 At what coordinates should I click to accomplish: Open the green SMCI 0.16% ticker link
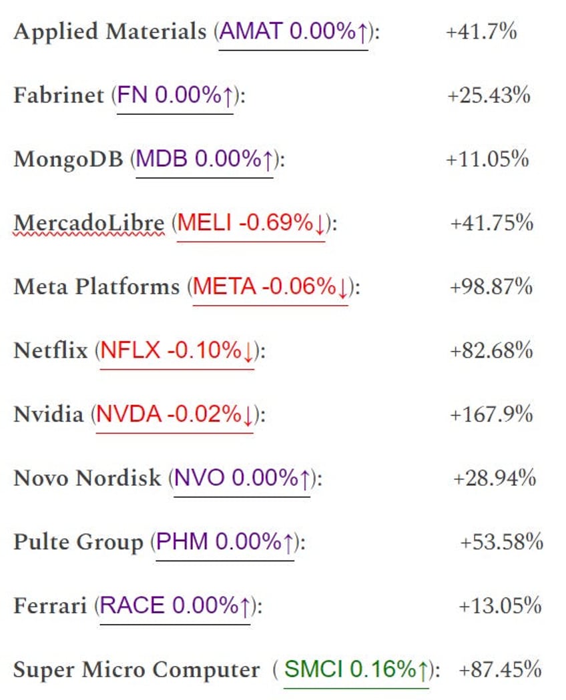click(356, 670)
